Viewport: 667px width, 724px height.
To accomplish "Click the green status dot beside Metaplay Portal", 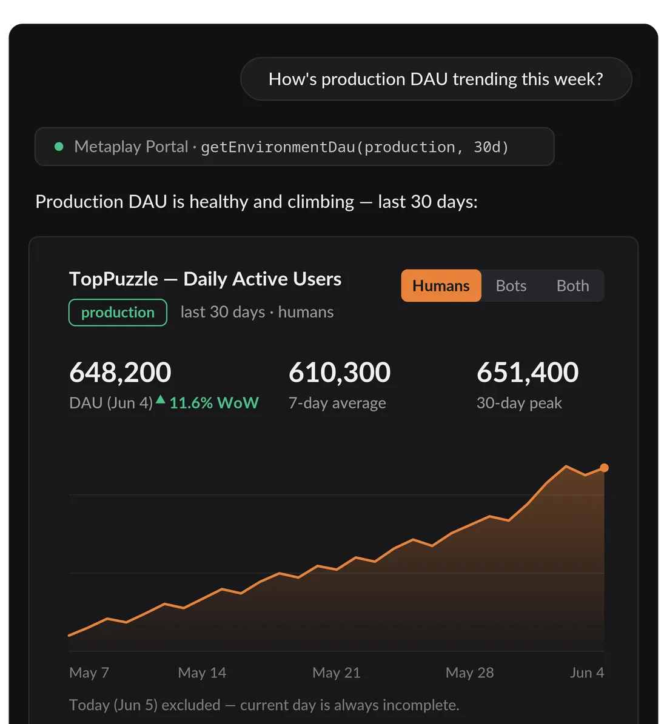I will [59, 147].
